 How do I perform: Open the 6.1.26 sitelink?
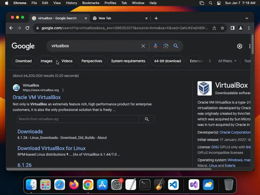pos(25,165)
